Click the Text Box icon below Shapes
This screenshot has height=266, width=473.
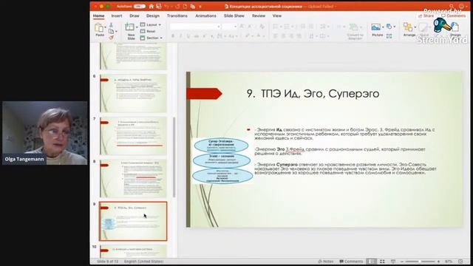coord(389,36)
